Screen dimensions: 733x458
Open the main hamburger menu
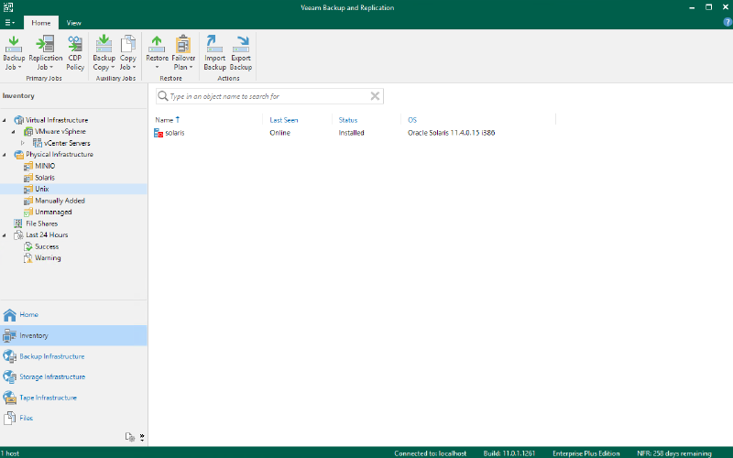(9, 22)
